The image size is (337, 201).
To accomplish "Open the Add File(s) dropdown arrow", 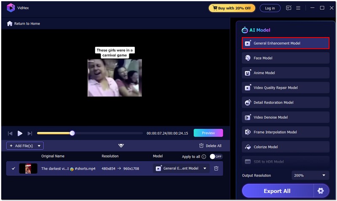I will click(39, 146).
